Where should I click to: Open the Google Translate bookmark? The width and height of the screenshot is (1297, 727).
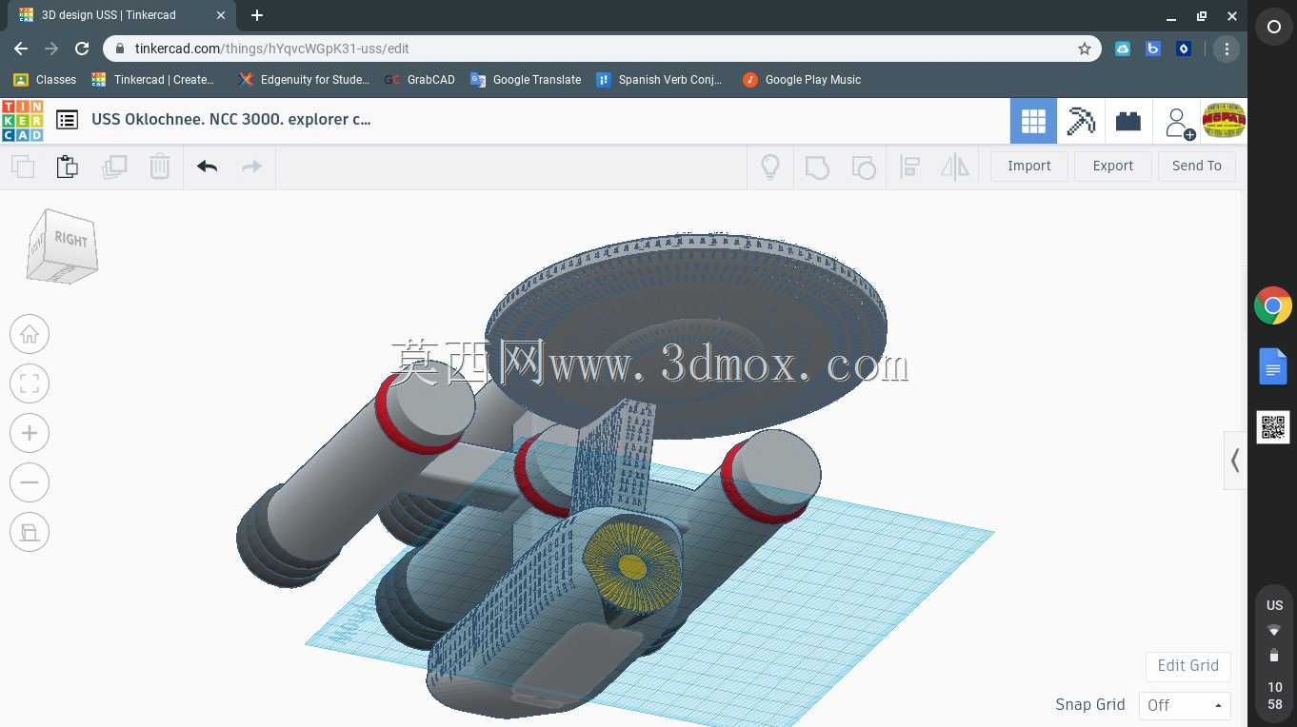[526, 80]
